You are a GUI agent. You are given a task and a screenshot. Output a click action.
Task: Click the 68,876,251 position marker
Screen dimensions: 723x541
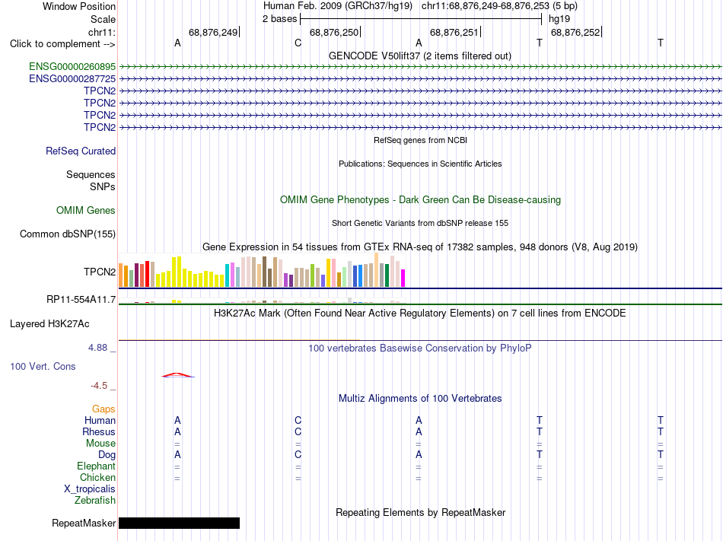(x=454, y=33)
